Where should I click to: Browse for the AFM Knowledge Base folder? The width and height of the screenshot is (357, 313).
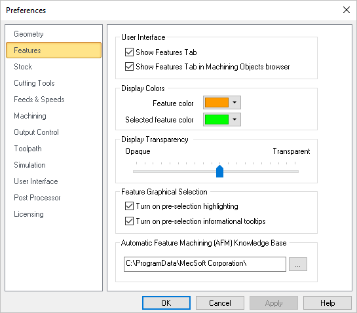tap(298, 264)
